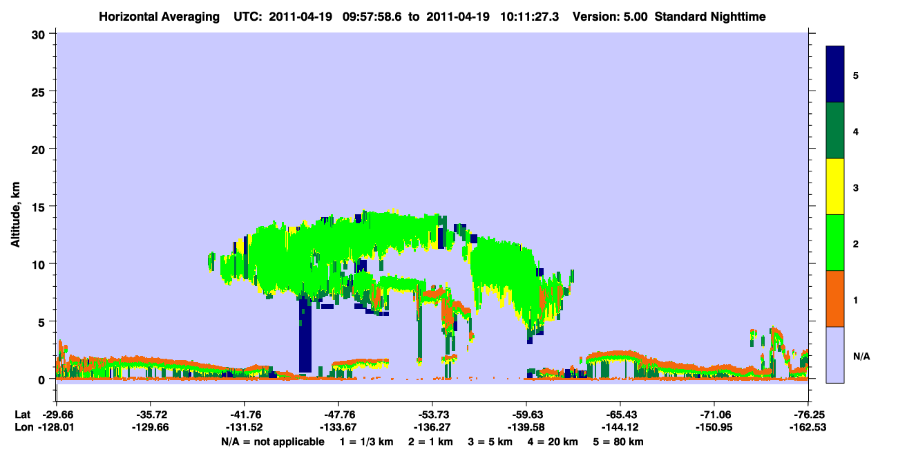Click the lavender N/A color band

click(835, 355)
